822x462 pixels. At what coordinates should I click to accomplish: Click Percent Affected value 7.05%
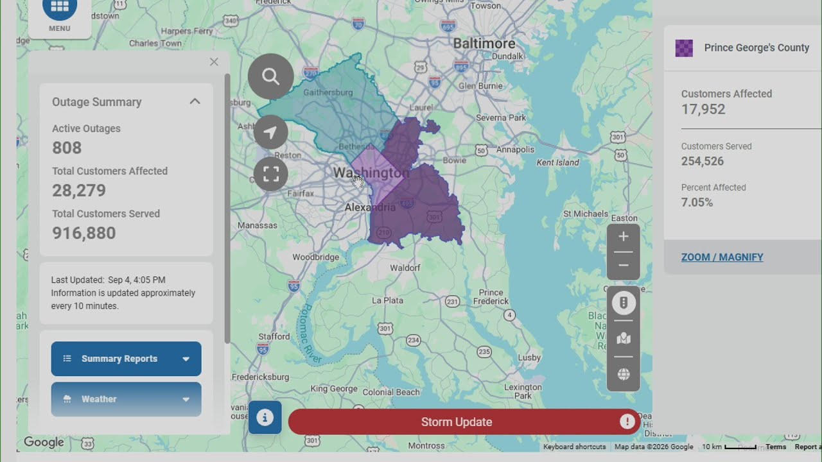[697, 202]
